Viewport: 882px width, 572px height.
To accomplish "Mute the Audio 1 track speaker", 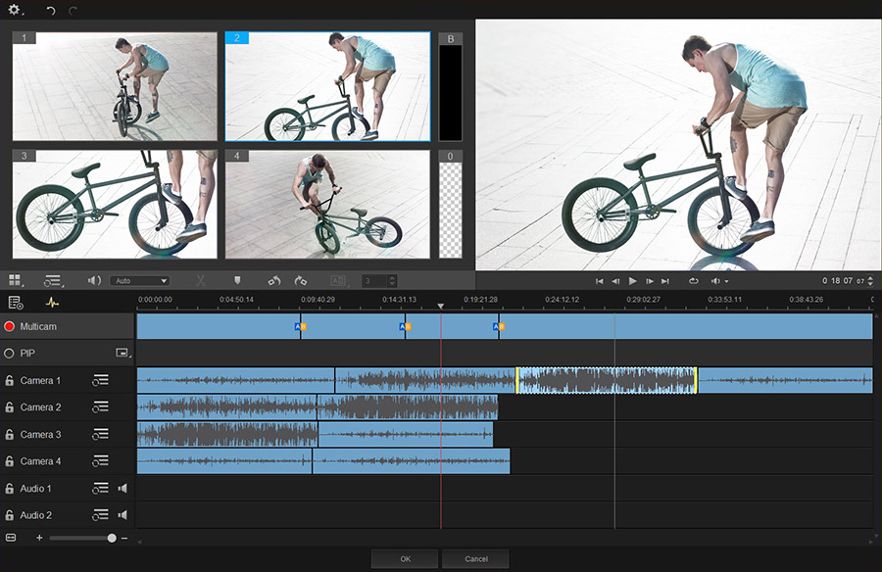I will pyautogui.click(x=122, y=488).
